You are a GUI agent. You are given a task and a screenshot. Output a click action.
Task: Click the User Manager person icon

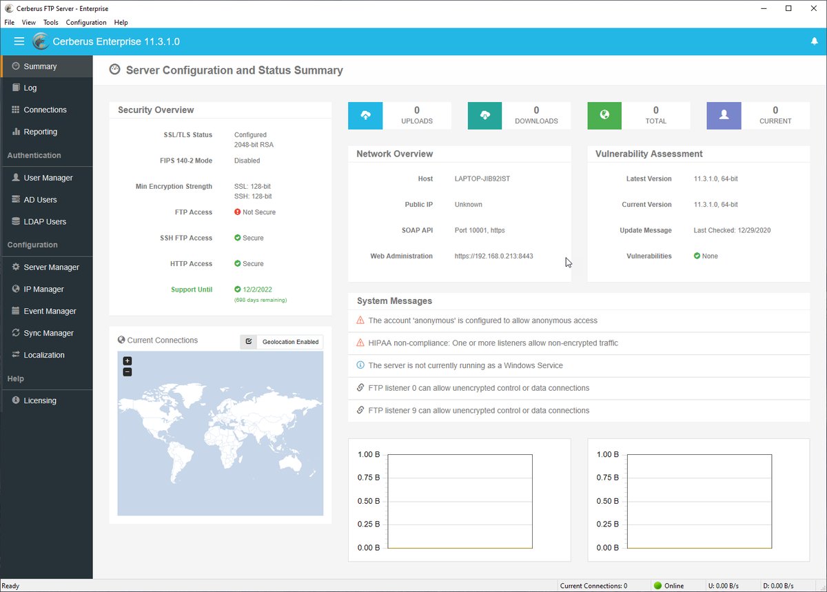coord(15,177)
